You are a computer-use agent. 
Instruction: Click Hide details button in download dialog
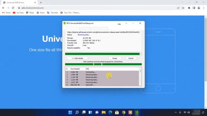tap(77, 58)
